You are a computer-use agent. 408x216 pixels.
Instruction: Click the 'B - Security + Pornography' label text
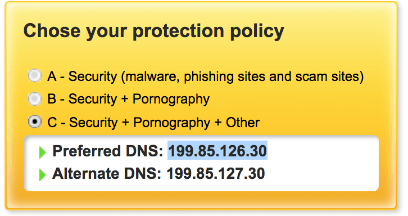pyautogui.click(x=129, y=99)
